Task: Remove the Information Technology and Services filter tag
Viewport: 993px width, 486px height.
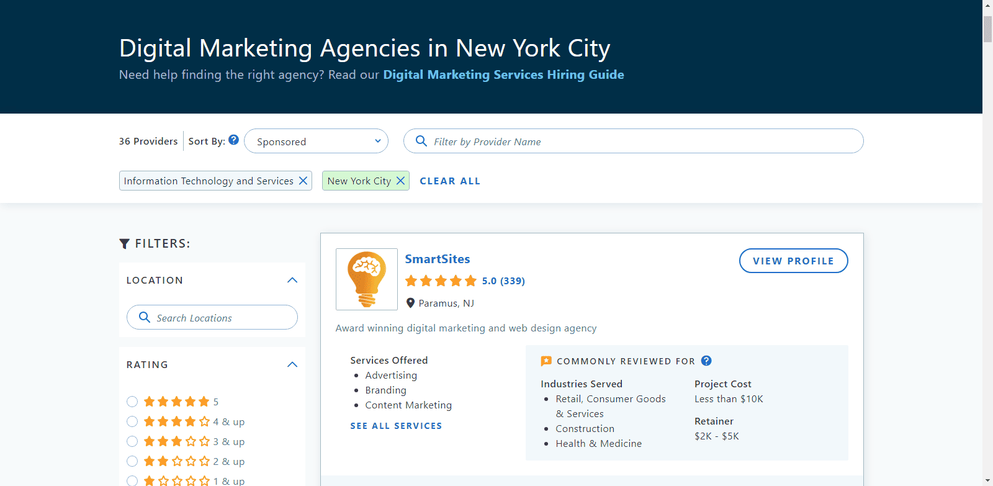Action: pos(303,181)
